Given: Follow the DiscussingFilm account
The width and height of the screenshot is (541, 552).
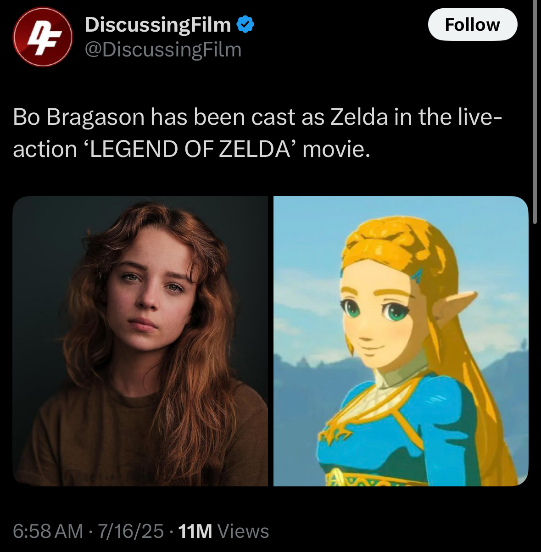Looking at the screenshot, I should [473, 24].
